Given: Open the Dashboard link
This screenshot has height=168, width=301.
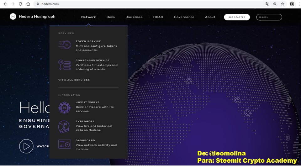Looking at the screenshot, I should (x=85, y=140).
